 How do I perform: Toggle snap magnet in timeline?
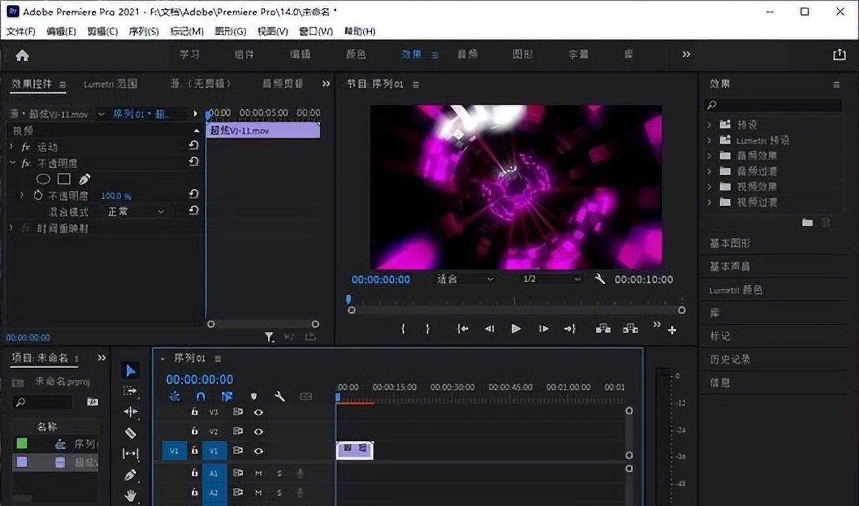(200, 396)
